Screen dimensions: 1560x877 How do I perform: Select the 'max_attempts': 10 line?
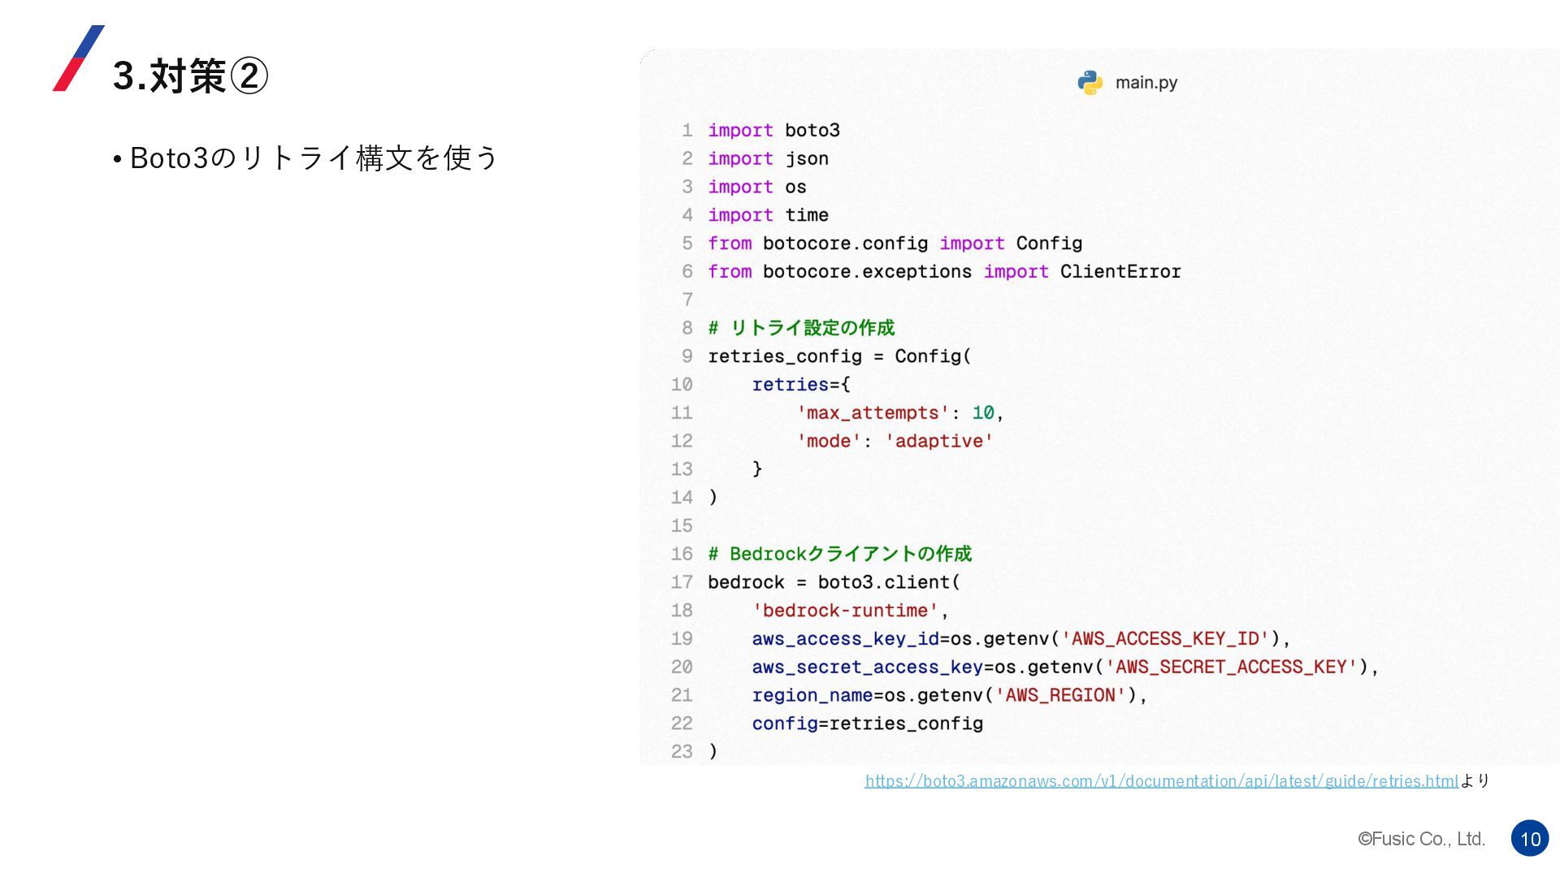coord(900,413)
